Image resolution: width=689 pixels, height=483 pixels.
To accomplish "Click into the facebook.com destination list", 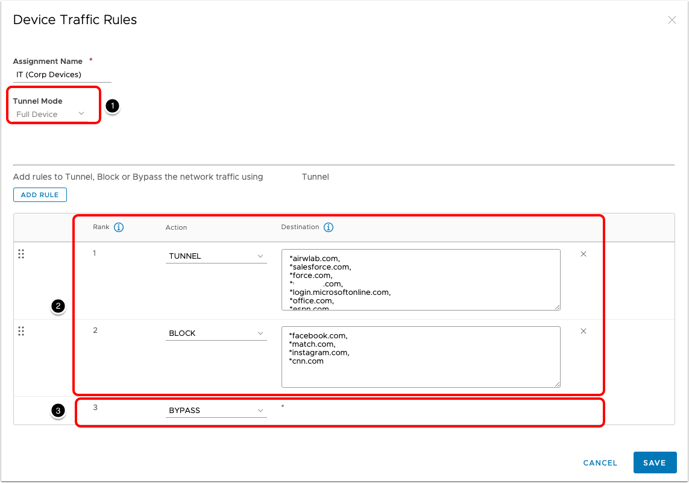I will [x=420, y=356].
